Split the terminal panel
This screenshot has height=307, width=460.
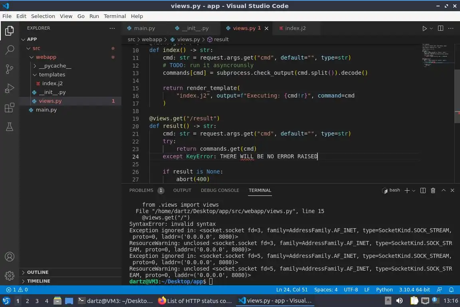(x=423, y=190)
